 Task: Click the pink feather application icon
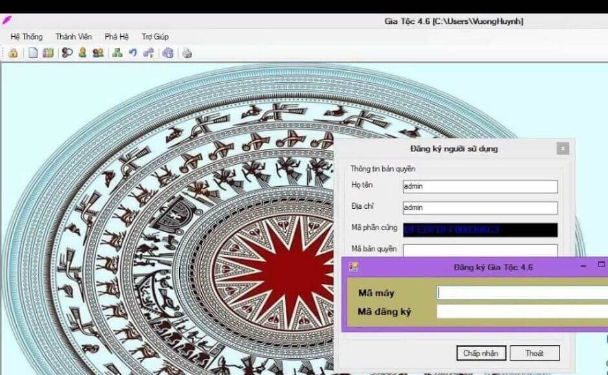[x=6, y=20]
